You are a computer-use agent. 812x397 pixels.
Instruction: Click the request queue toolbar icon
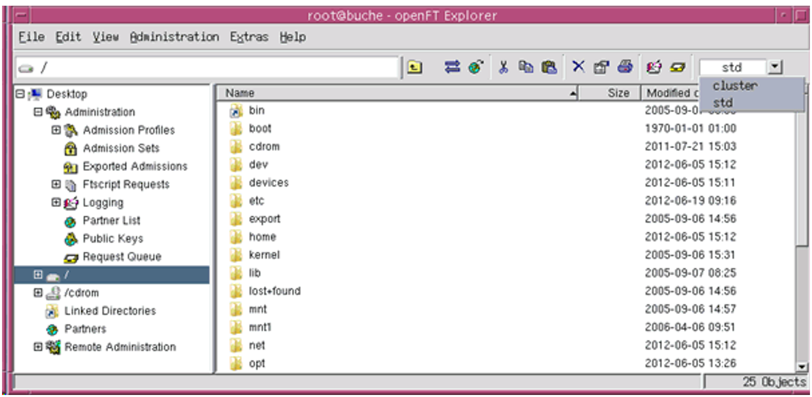tap(677, 67)
